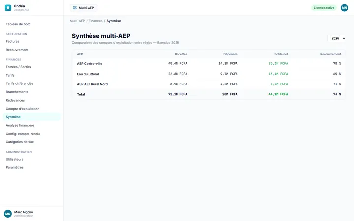The height and width of the screenshot is (221, 354).
Task: Click 72,1M FCFA total recettes
Action: coord(177,94)
